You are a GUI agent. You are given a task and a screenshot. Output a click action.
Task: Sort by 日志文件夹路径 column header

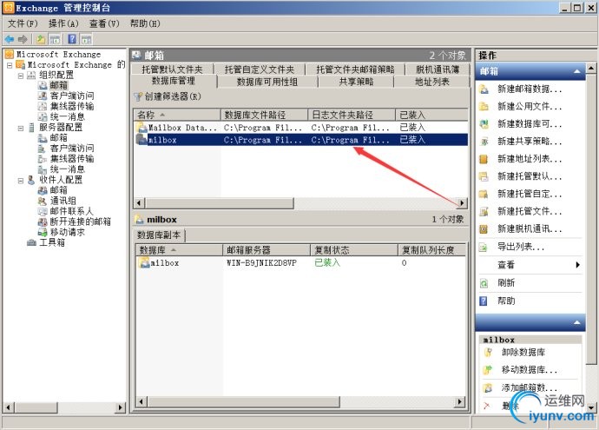(352, 115)
